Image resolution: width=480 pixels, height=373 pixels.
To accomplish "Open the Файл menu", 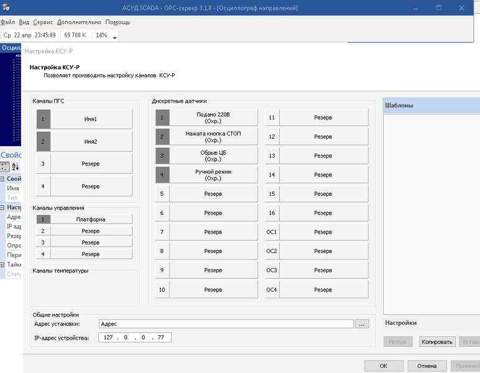I will (x=7, y=22).
